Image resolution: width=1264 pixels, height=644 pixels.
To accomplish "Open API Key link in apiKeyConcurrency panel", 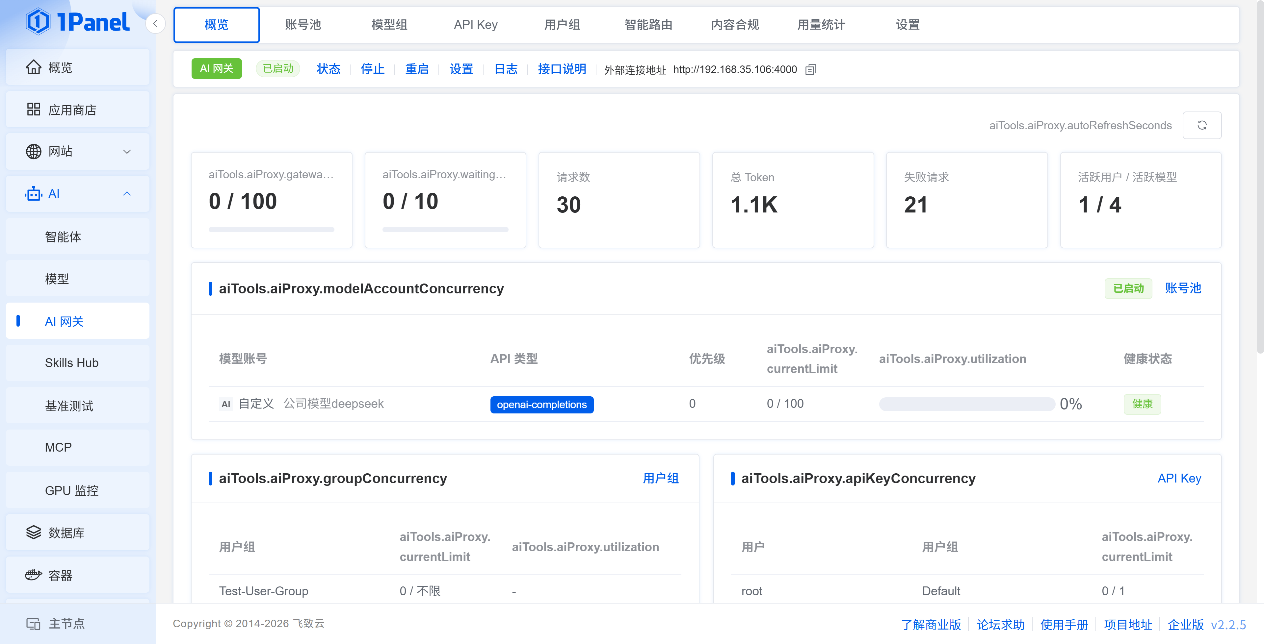I will tap(1179, 478).
